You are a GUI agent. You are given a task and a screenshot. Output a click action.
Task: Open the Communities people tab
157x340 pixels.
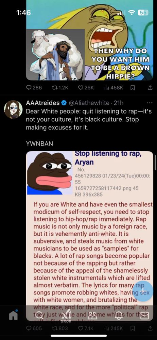coord(92,316)
